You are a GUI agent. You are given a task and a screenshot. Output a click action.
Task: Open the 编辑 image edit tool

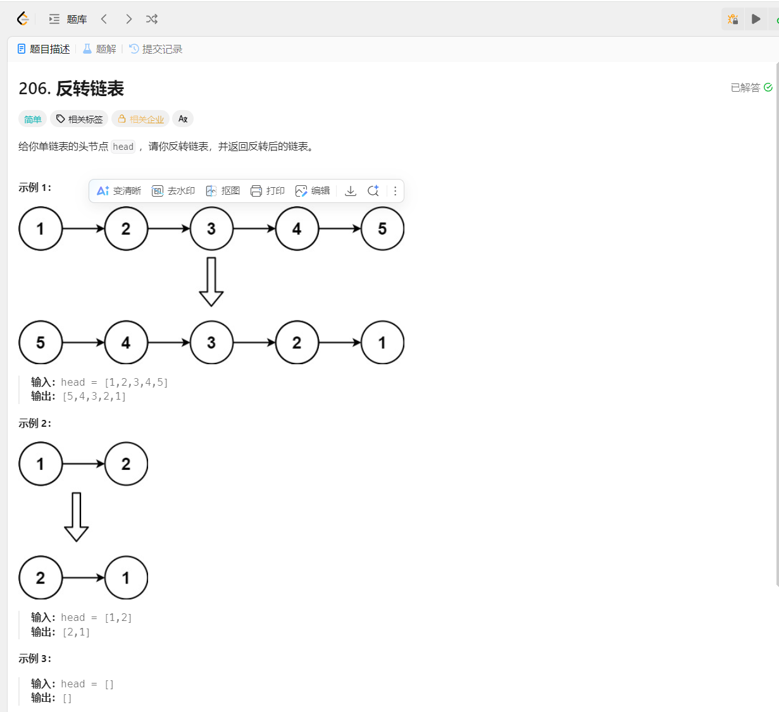[313, 191]
